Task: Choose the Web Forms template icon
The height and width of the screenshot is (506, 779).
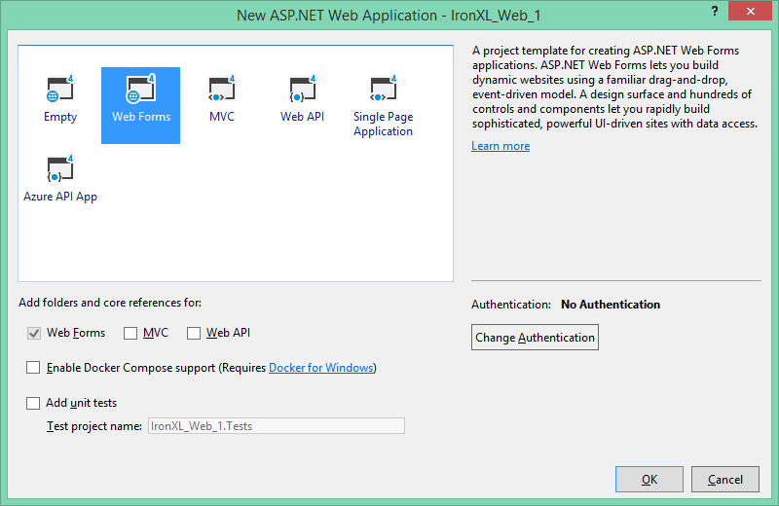Action: coord(140,90)
